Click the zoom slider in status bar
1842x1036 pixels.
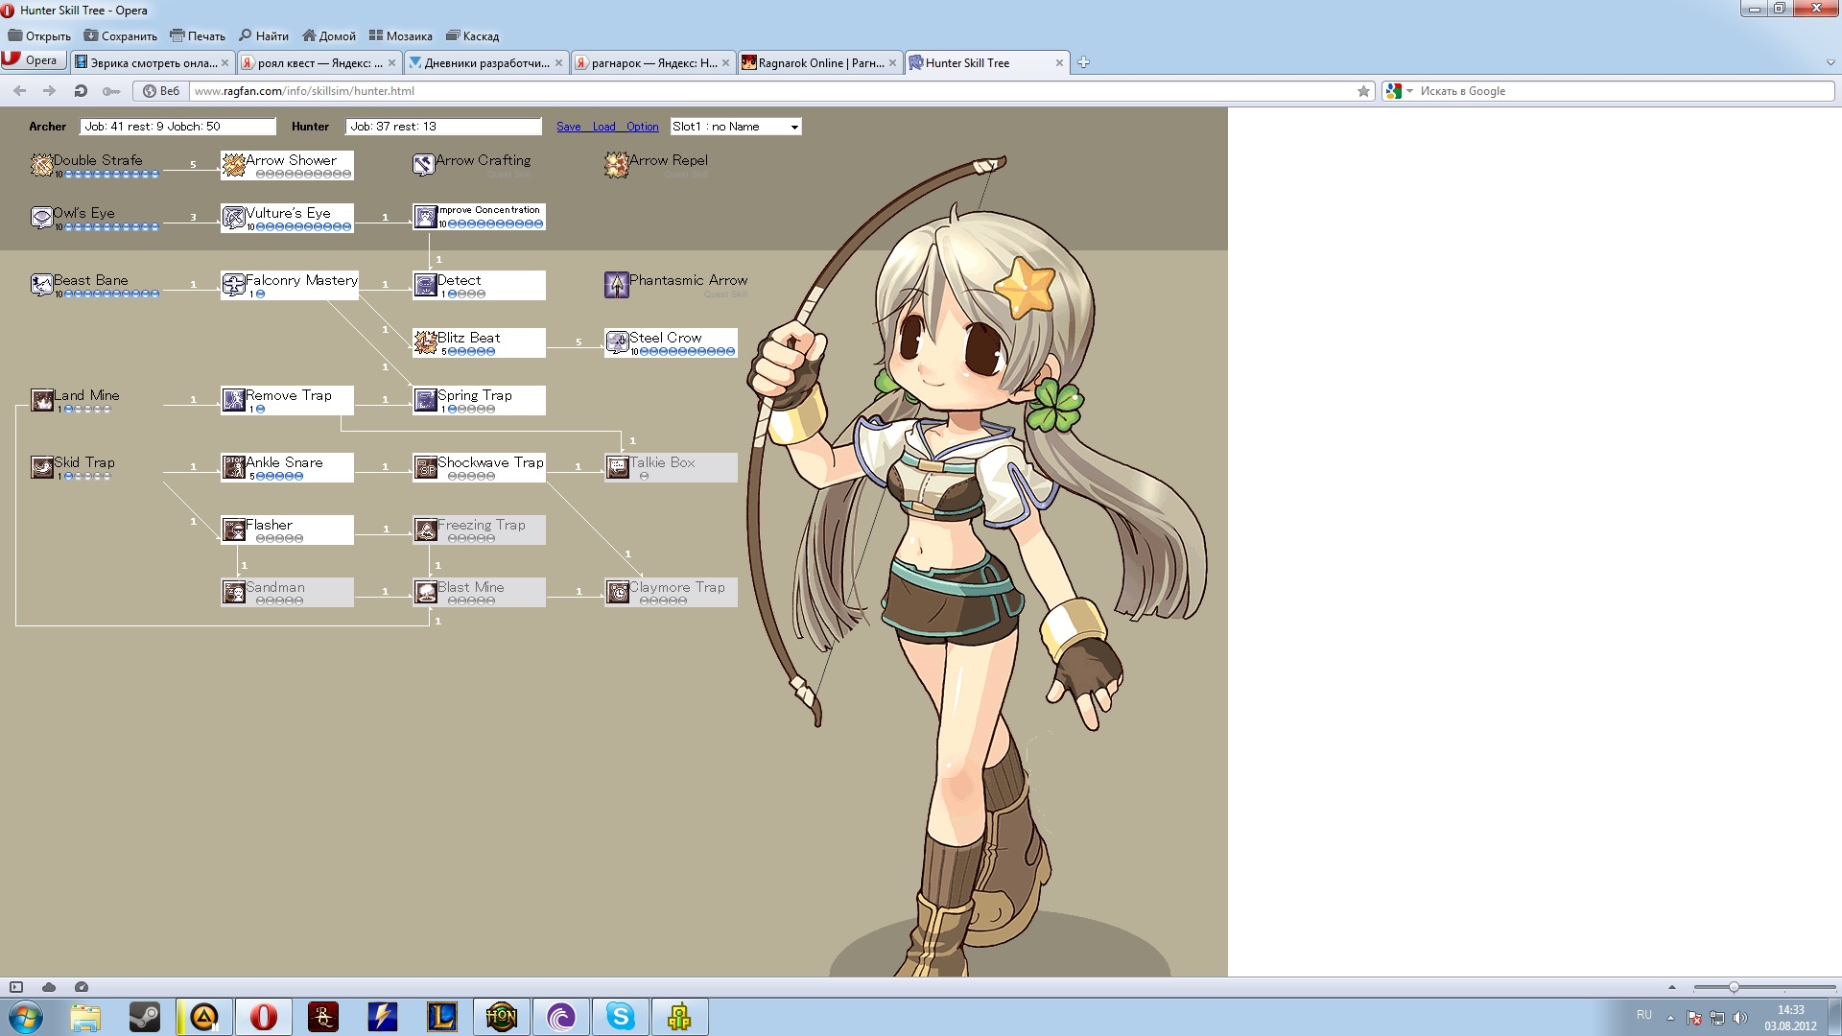click(1764, 987)
